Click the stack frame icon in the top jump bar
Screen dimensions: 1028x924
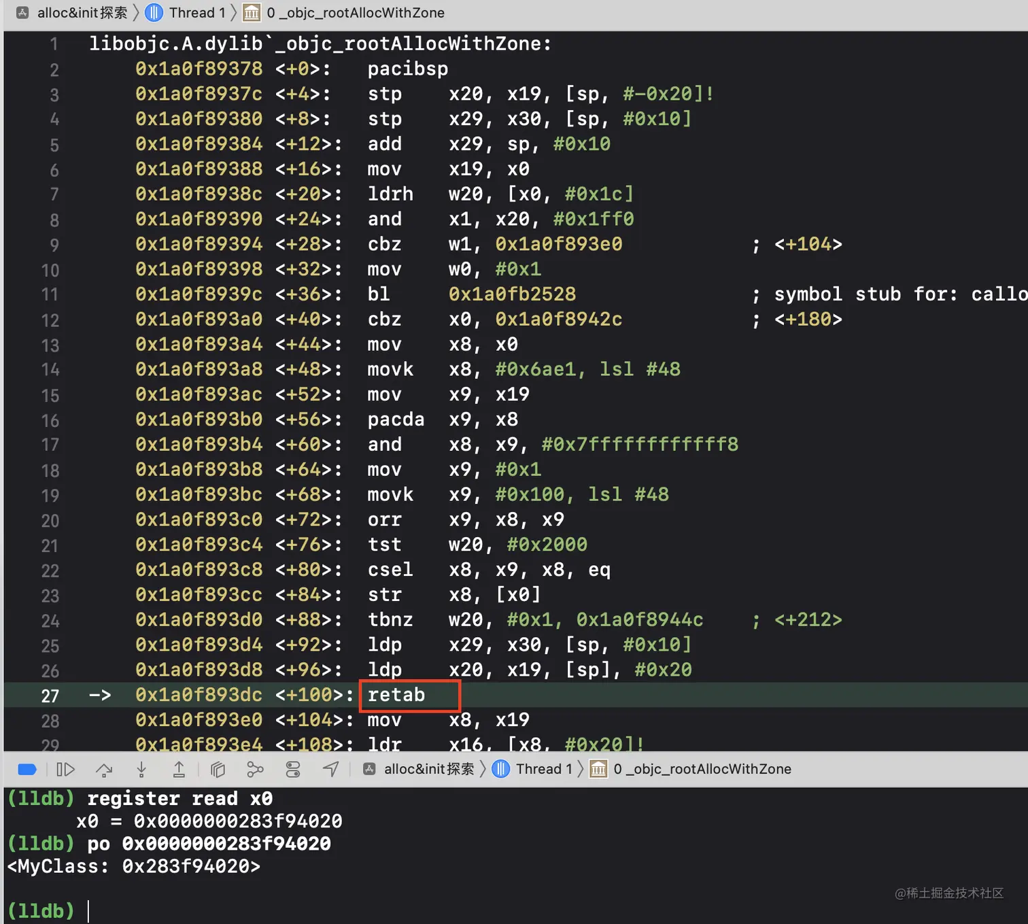point(252,12)
